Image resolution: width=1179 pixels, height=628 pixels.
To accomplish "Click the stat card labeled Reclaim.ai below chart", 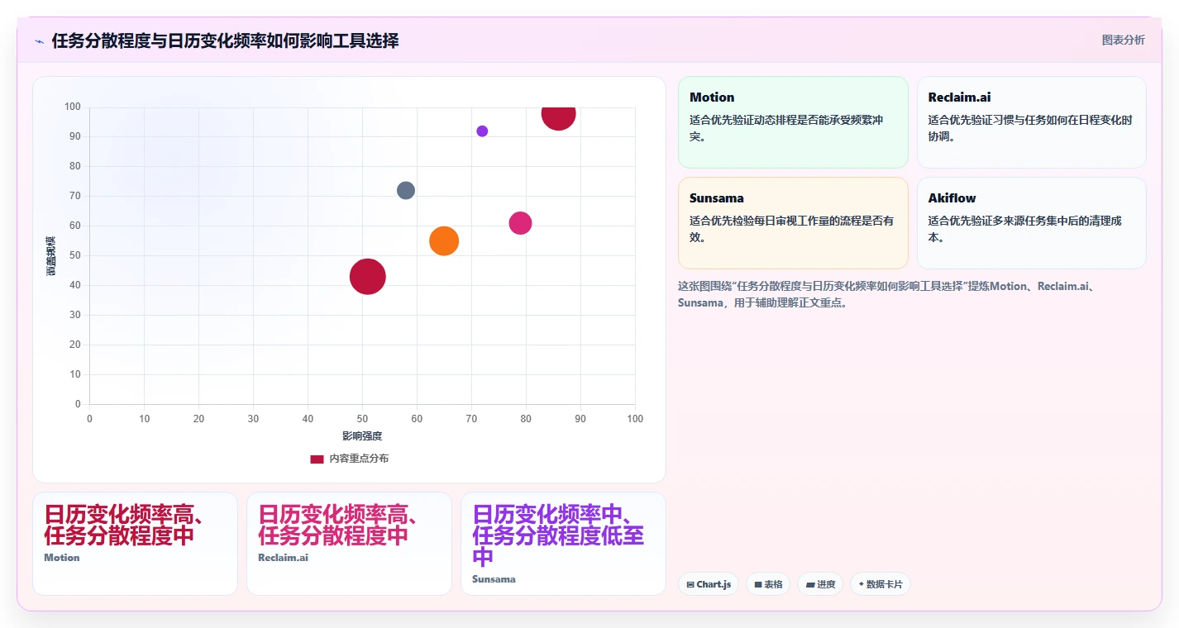I will tap(349, 543).
